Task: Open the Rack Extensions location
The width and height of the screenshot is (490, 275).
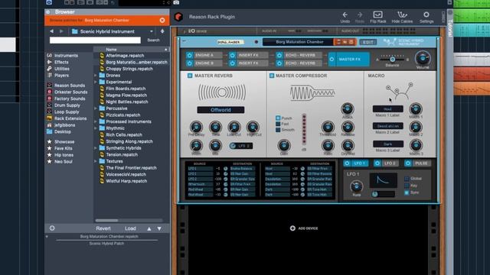Action: click(70, 118)
